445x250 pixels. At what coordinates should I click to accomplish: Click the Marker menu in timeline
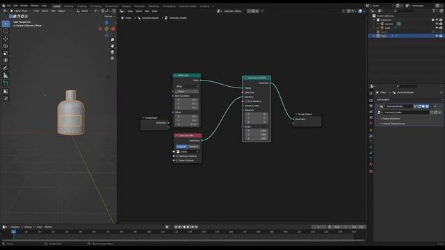(49, 227)
